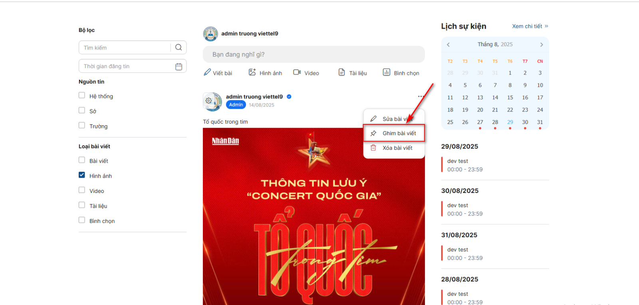639x305 pixels.
Task: Select the Video camera icon option
Action: [297, 72]
